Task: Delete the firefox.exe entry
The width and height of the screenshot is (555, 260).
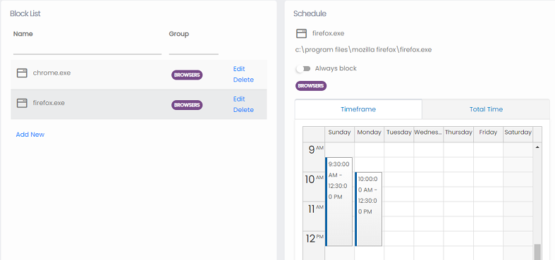Action: tap(243, 110)
